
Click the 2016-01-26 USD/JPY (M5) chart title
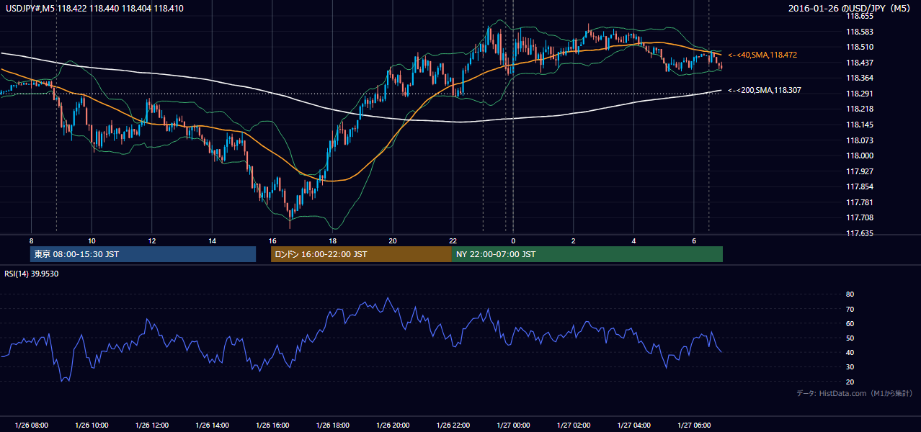coord(851,9)
